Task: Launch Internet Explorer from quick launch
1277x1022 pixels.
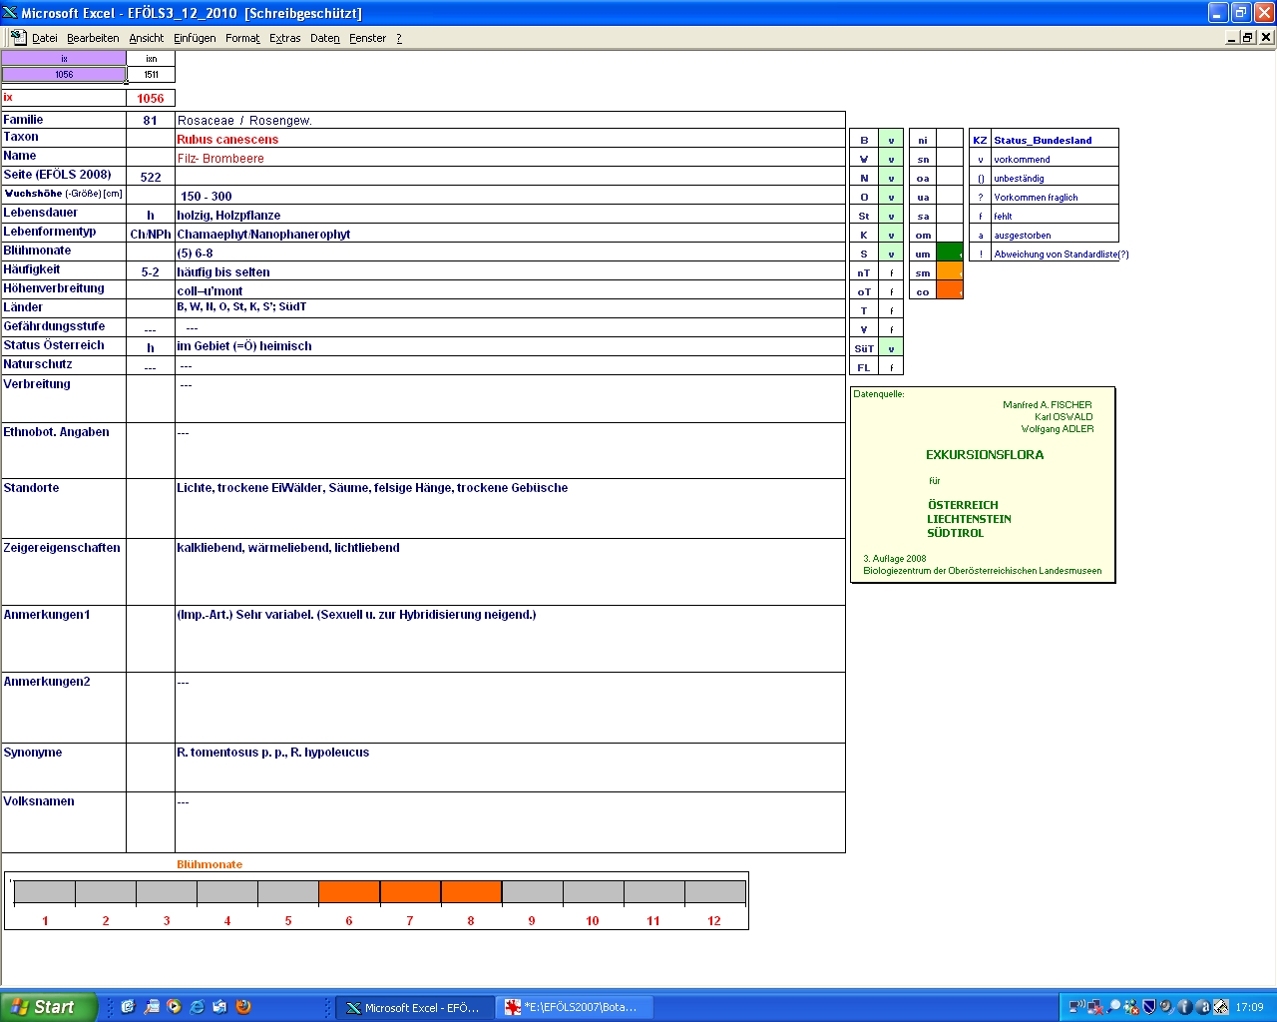Action: (x=198, y=1007)
